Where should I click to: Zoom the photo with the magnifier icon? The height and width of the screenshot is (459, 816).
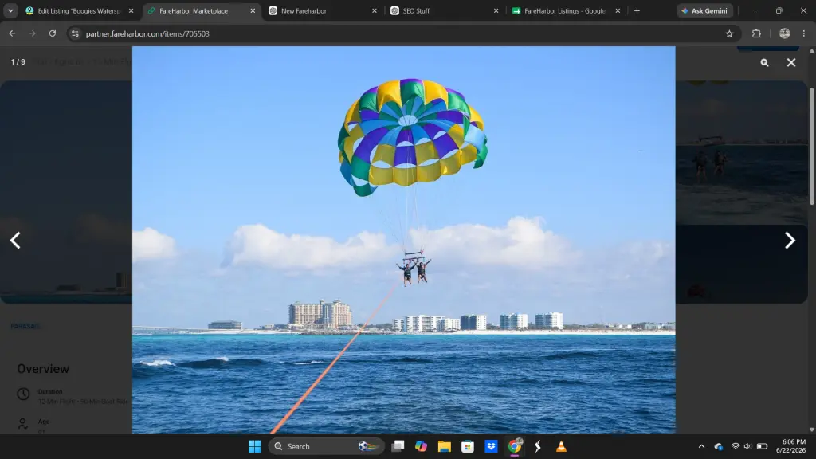click(764, 62)
